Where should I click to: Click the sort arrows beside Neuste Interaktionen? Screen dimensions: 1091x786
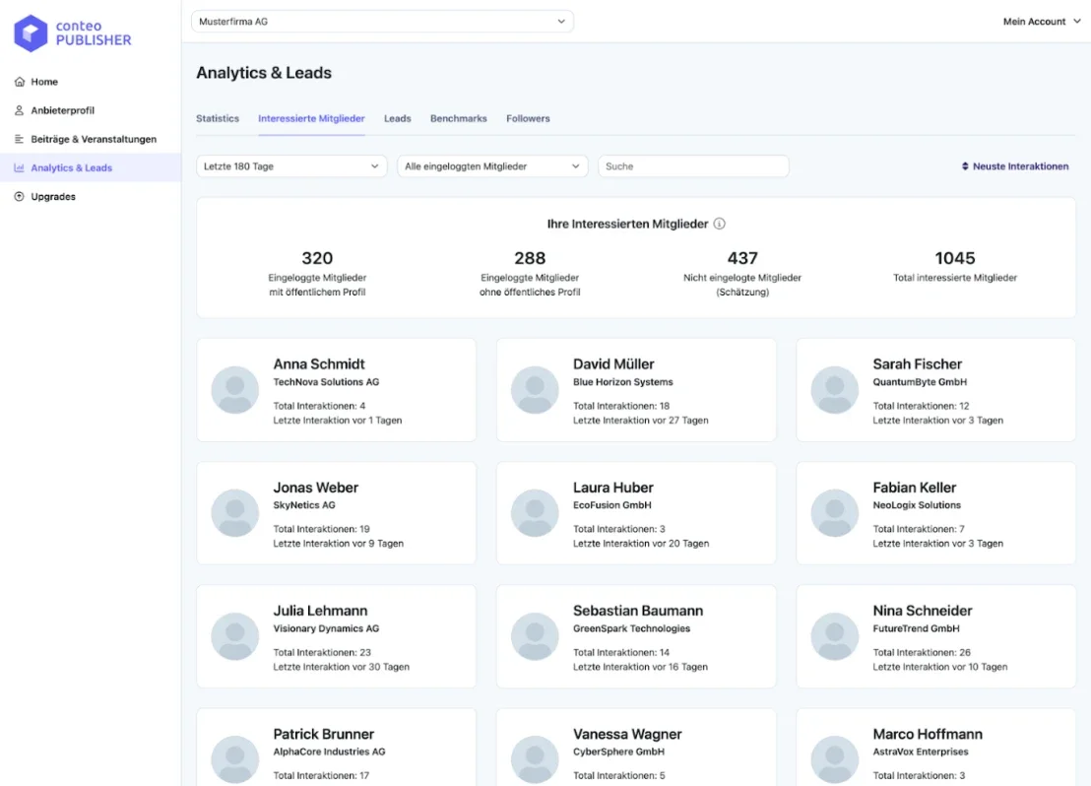click(966, 165)
